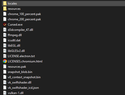This screenshot has width=125, height=95.
Task: Click the LICENSES.chromium.html file name
Action: tap(25, 61)
